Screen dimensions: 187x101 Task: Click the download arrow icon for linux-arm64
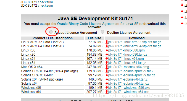(x=107, y=46)
